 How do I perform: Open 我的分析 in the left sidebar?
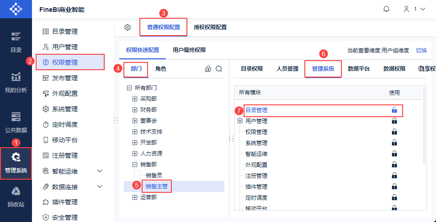coord(16,82)
